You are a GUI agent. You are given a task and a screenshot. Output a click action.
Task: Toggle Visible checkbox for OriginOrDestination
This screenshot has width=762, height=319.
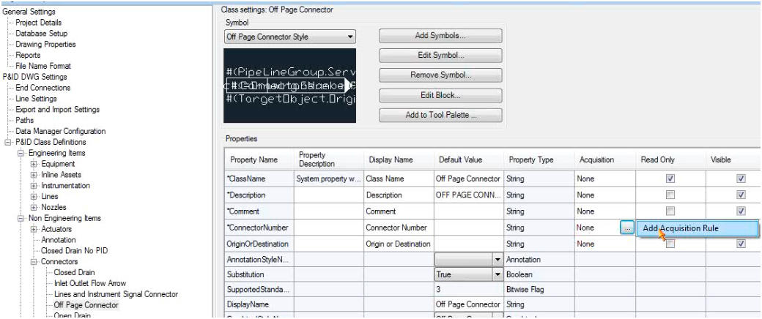tap(741, 244)
